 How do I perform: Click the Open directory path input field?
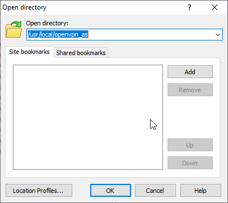pos(124,34)
